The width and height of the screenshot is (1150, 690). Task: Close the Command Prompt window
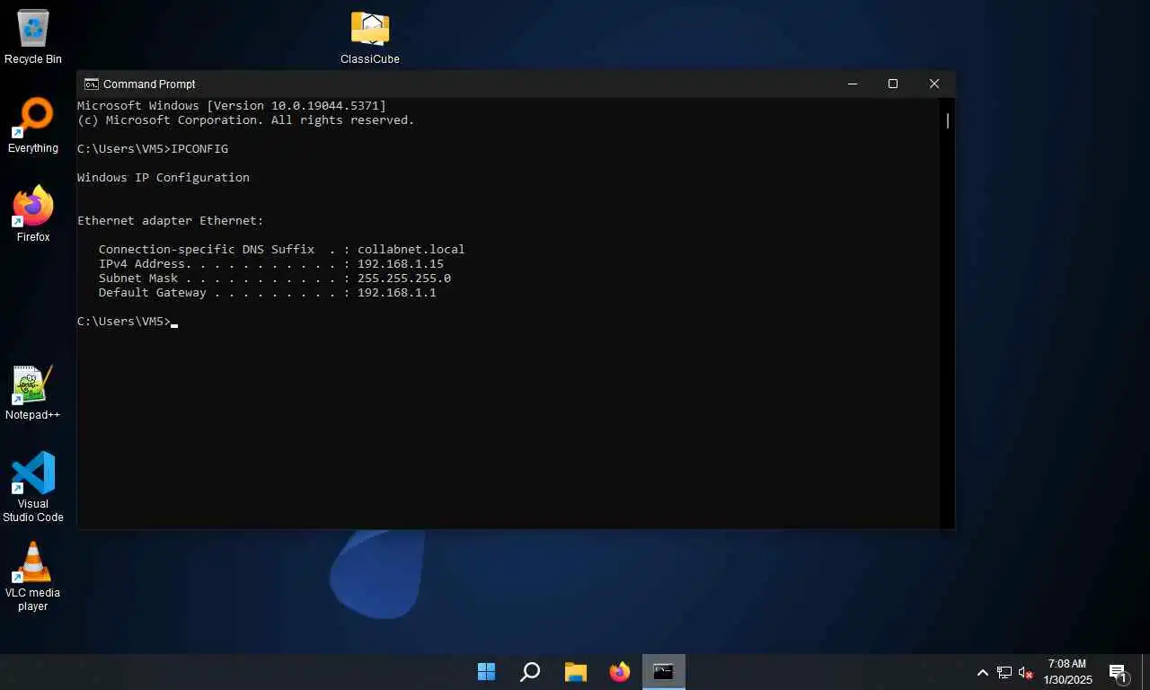pos(934,84)
